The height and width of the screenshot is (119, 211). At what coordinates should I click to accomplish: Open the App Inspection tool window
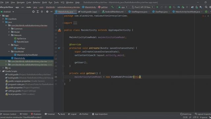(x=100, y=114)
